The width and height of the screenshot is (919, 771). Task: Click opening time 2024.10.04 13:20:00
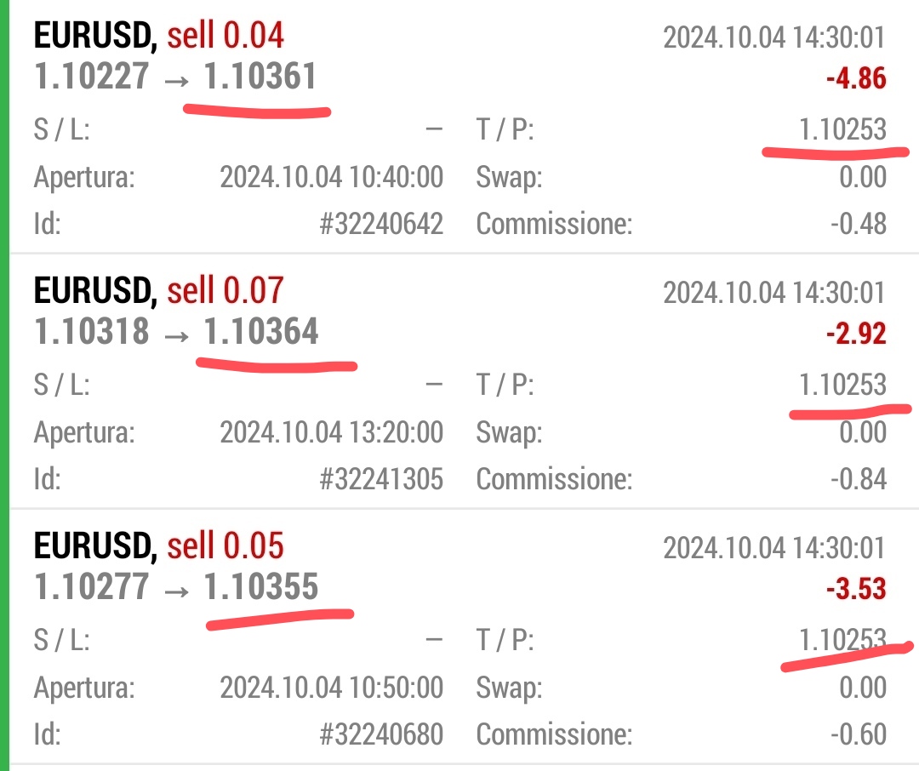tap(331, 432)
